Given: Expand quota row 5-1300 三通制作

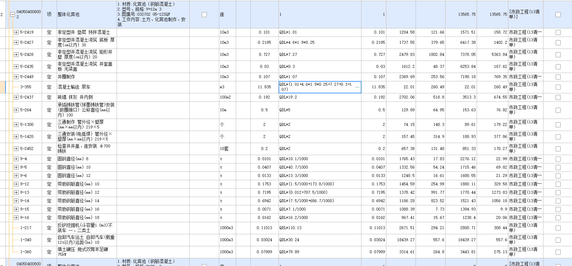Looking at the screenshot, I should 16,125.
